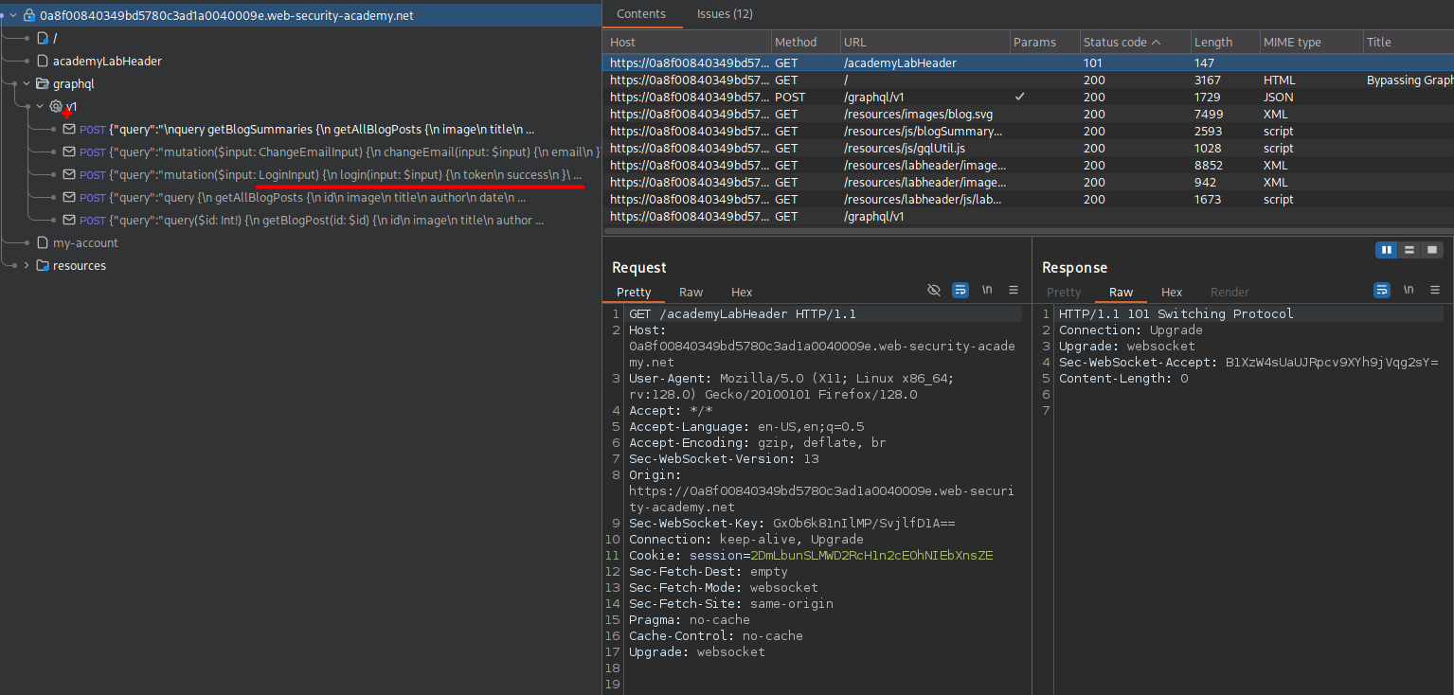
Task: Switch Request view to Hex tab
Action: click(x=742, y=293)
